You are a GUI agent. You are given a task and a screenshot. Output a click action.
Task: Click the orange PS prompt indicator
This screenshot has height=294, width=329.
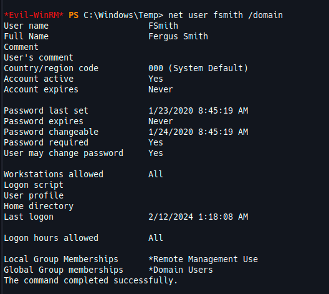74,15
